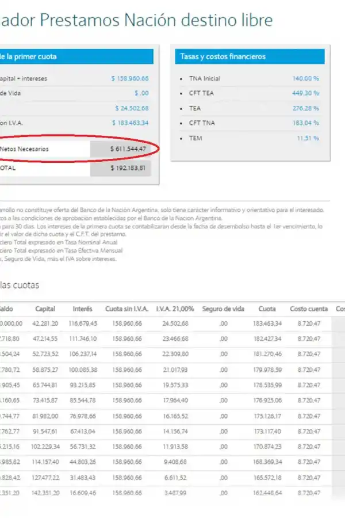345x518 pixels.
Task: Click capital cell 127.477,22
Action: 45,477
